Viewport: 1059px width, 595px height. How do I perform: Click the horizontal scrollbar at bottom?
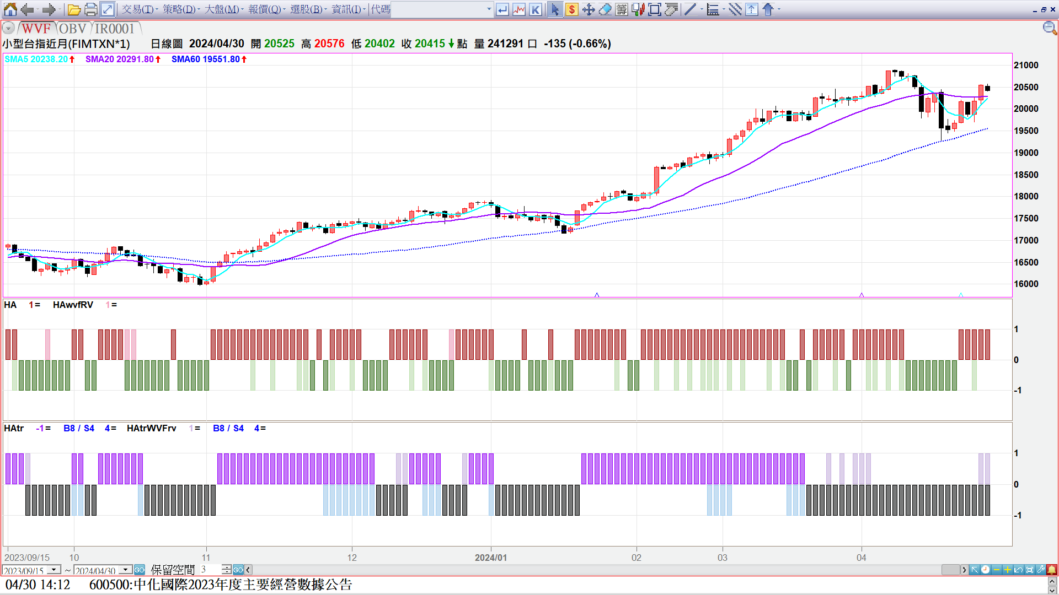[607, 570]
